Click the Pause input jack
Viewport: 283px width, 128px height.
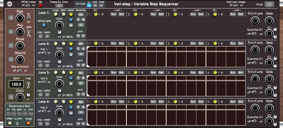click(x=20, y=46)
